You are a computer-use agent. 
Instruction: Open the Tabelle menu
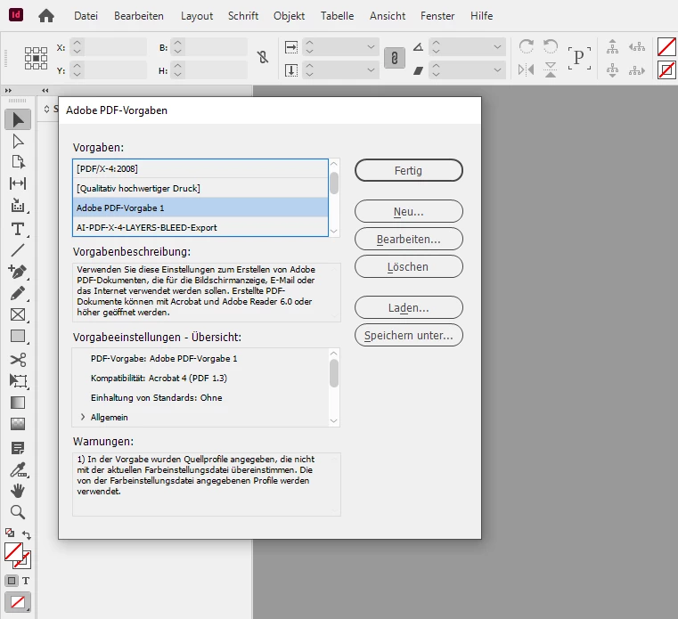pyautogui.click(x=337, y=16)
